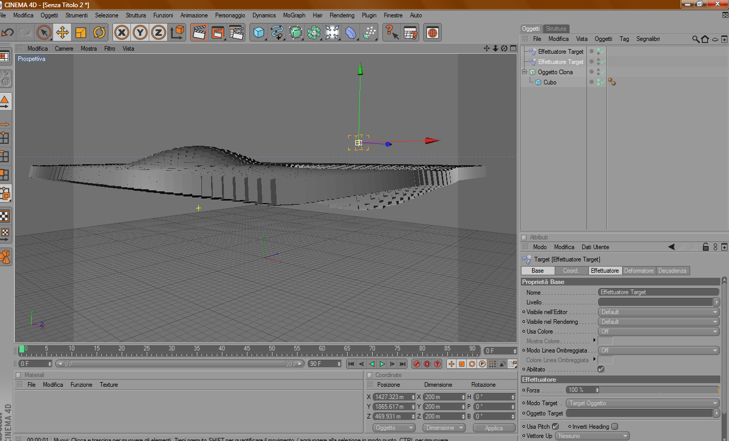Image resolution: width=729 pixels, height=441 pixels.
Task: Toggle the X axis lock
Action: coord(122,33)
